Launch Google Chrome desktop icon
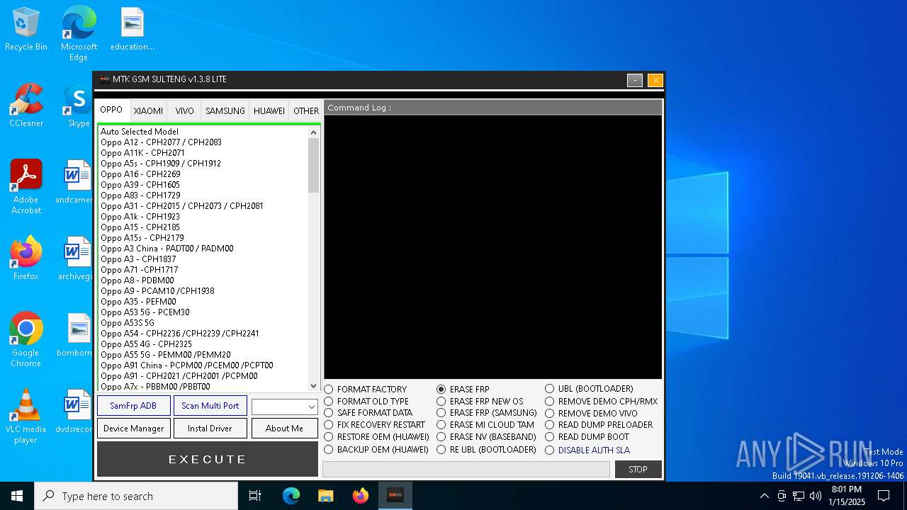This screenshot has height=510, width=907. click(x=26, y=340)
